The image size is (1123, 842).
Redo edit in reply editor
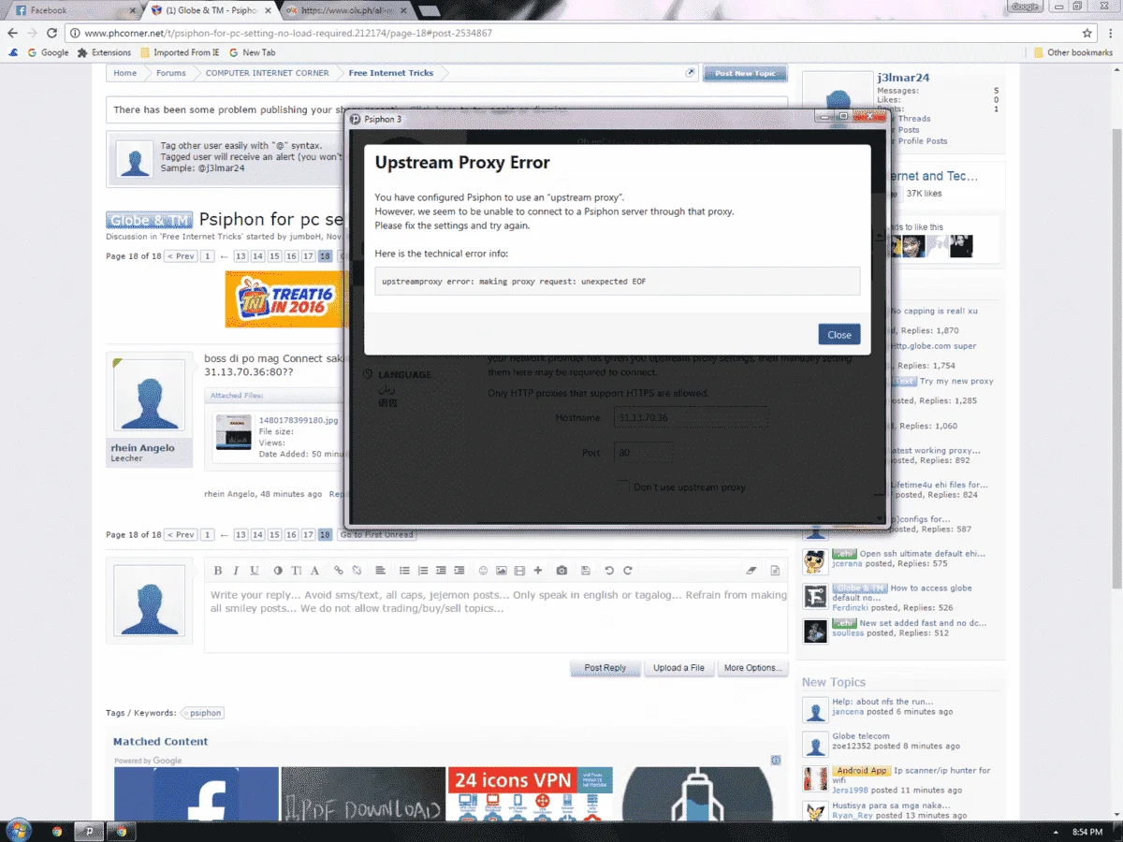pos(628,571)
